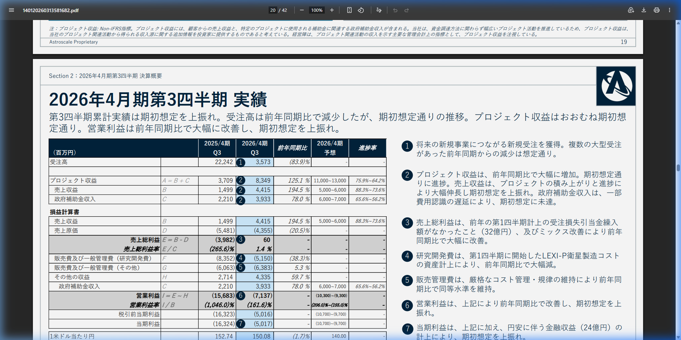The height and width of the screenshot is (340, 681).
Task: Click the 受注高 row label in table
Action: click(59, 162)
